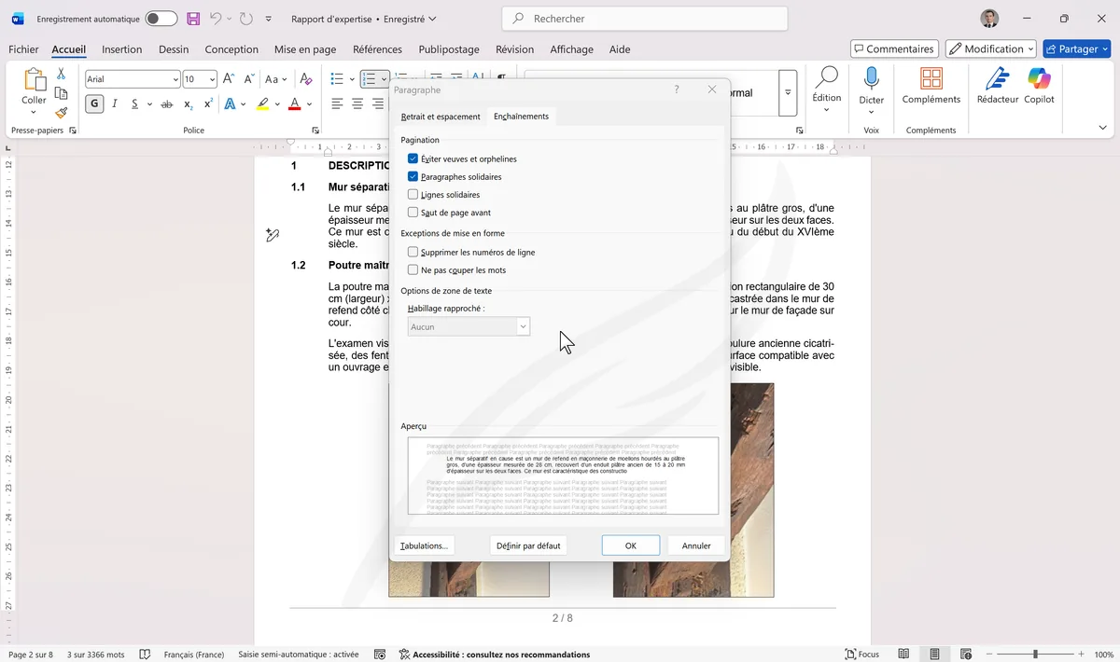Enable the Lignes solidaires checkbox
The width and height of the screenshot is (1120, 662).
click(x=413, y=195)
